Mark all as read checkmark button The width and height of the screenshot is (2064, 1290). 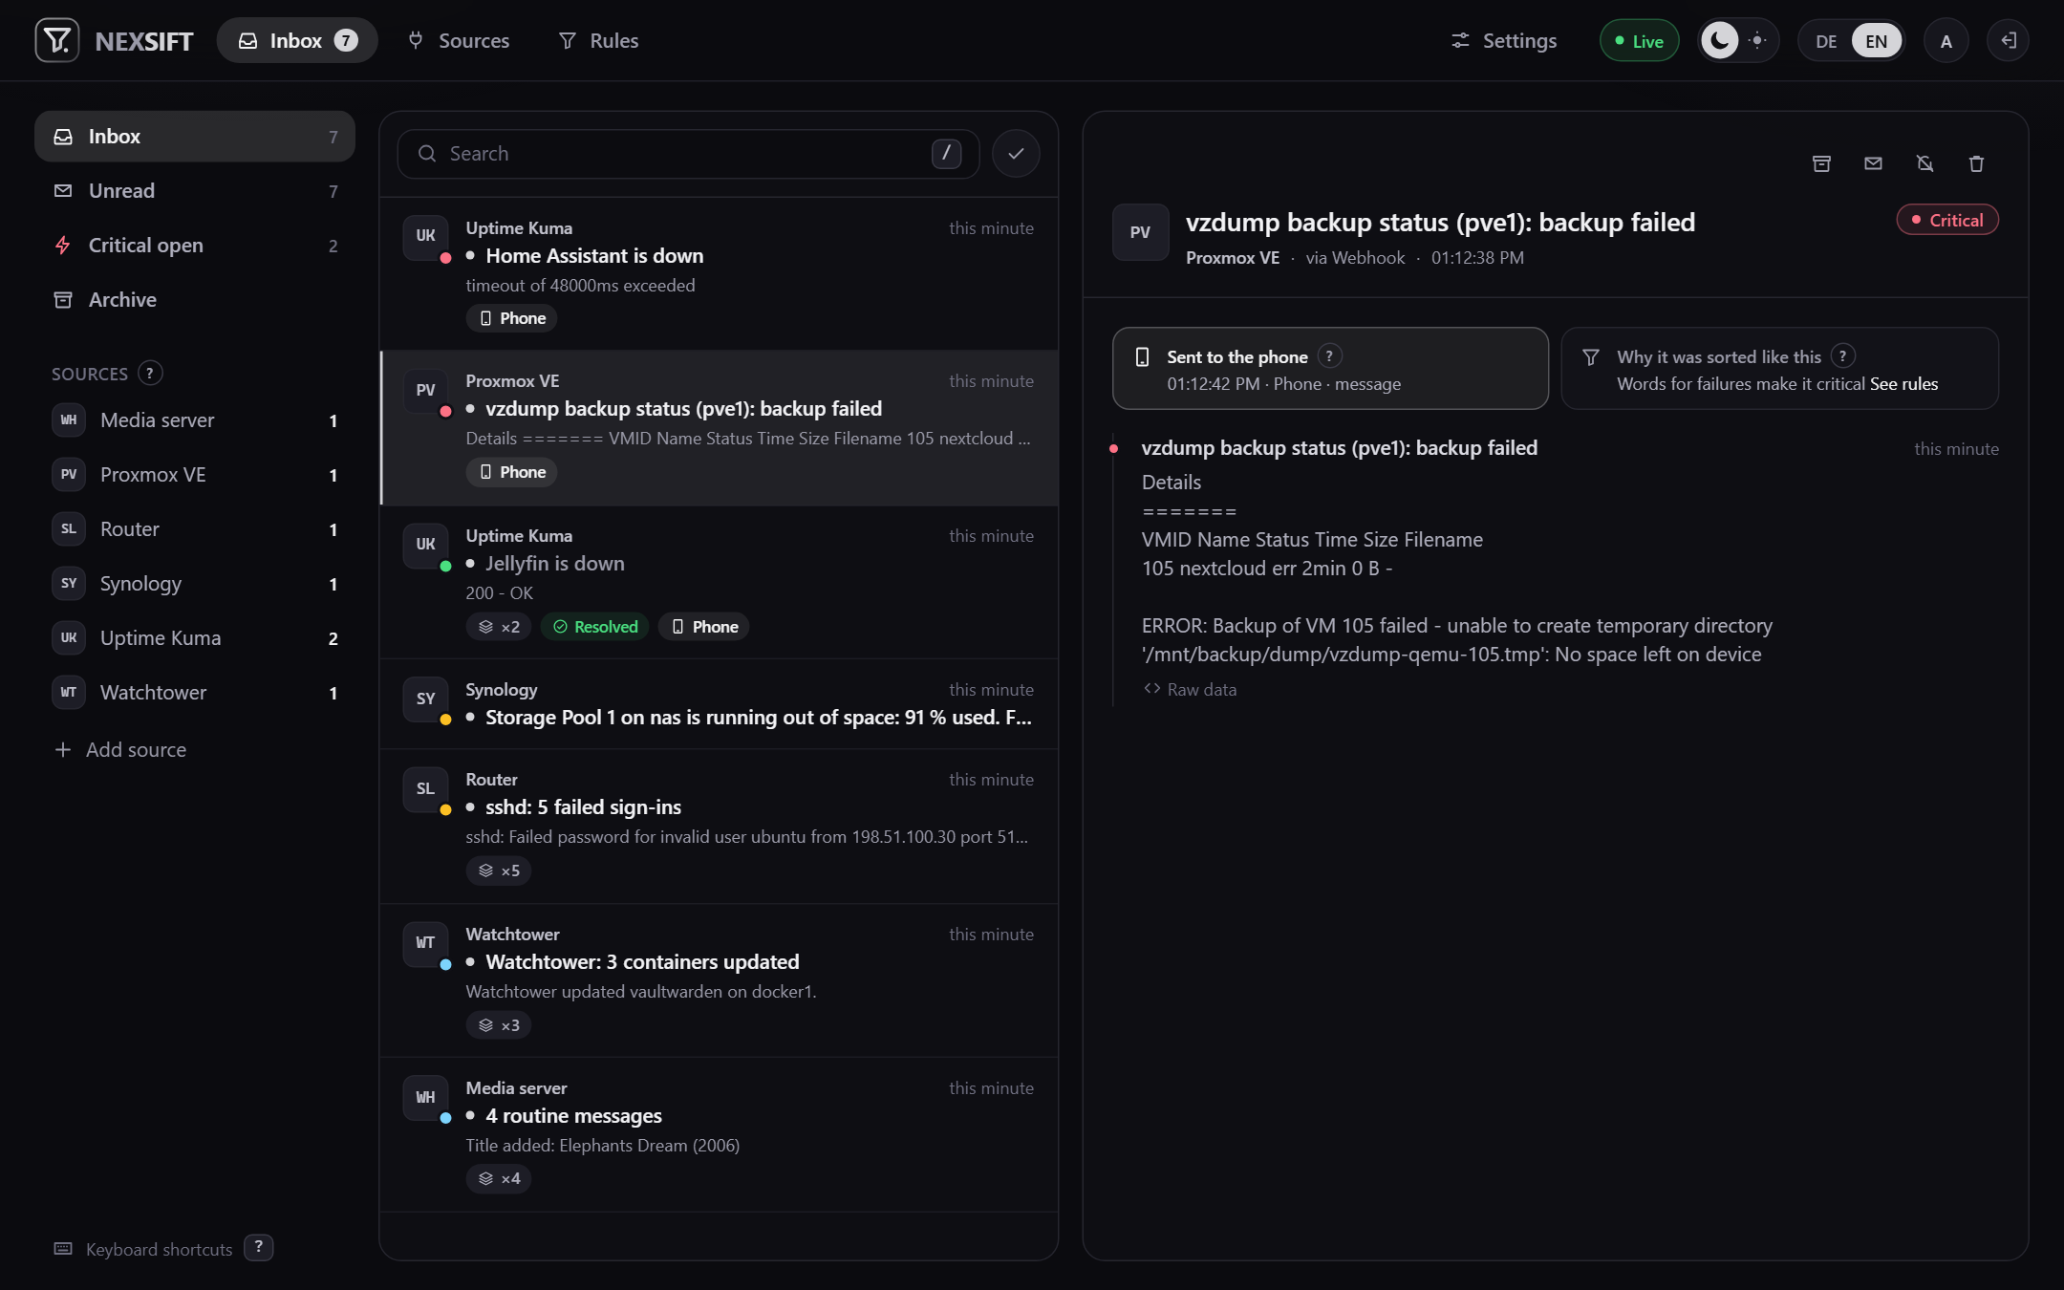[x=1016, y=153]
